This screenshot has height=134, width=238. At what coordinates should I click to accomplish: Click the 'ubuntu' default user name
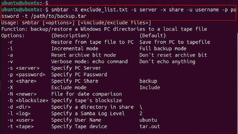148,120
